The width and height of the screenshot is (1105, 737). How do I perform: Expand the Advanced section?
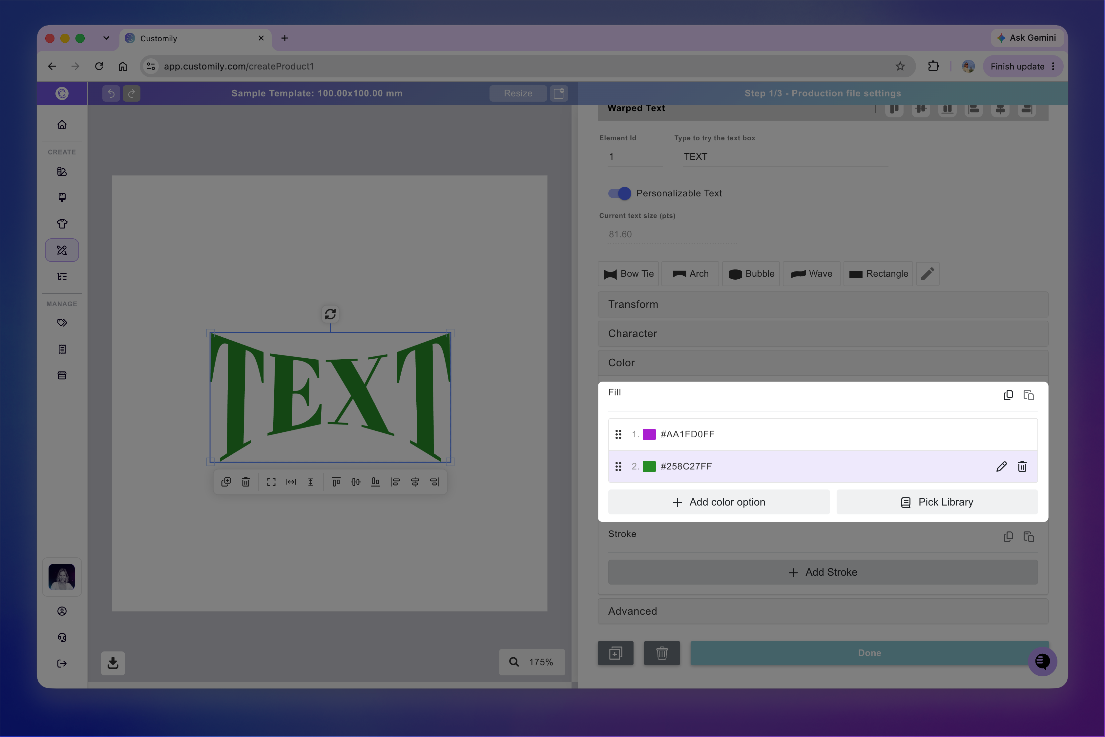coord(823,611)
